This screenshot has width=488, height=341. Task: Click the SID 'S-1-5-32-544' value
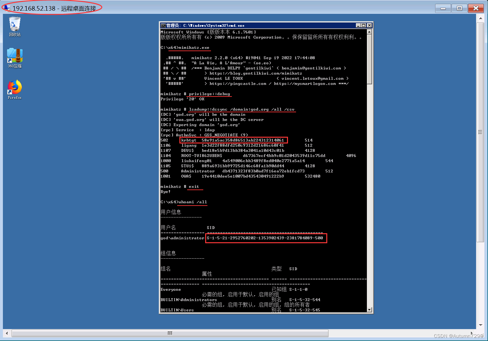(x=305, y=300)
